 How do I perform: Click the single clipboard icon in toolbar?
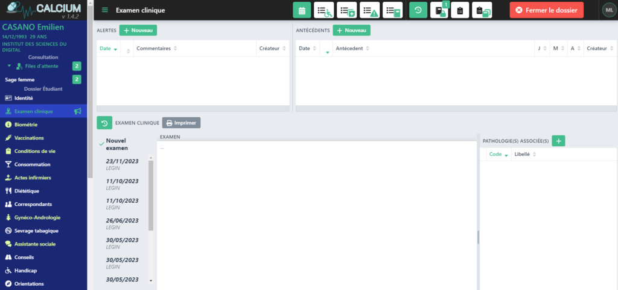coord(460,10)
